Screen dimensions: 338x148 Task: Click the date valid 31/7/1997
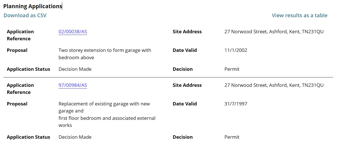pos(236,104)
